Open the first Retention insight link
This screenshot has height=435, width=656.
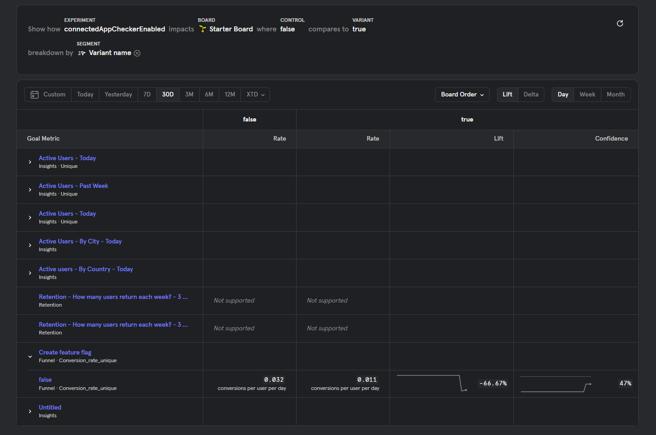pyautogui.click(x=113, y=297)
